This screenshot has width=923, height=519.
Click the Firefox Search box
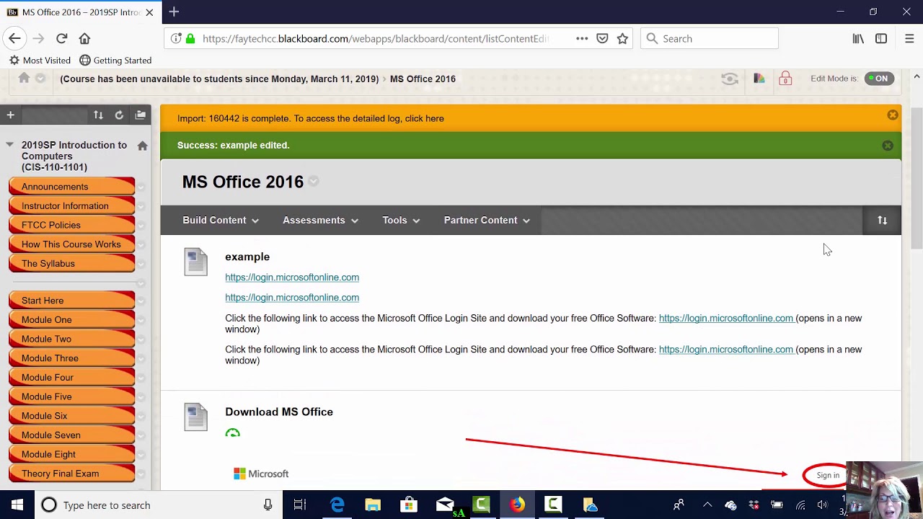pyautogui.click(x=710, y=38)
